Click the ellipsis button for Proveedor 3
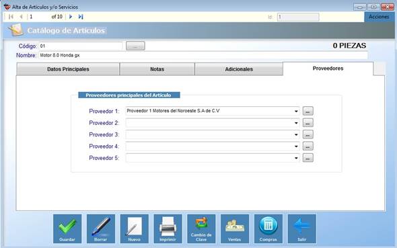The image size is (397, 248). click(x=308, y=134)
